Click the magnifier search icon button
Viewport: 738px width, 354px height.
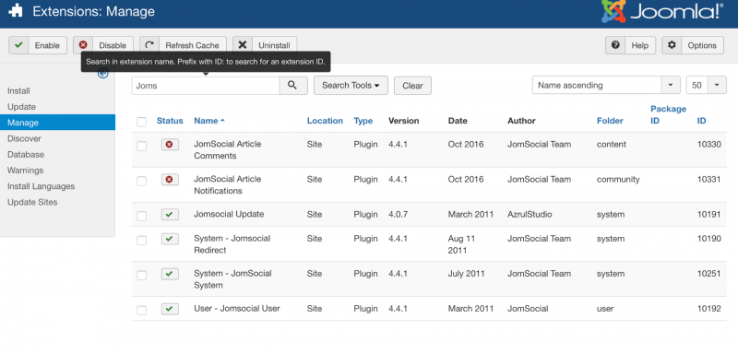(293, 86)
